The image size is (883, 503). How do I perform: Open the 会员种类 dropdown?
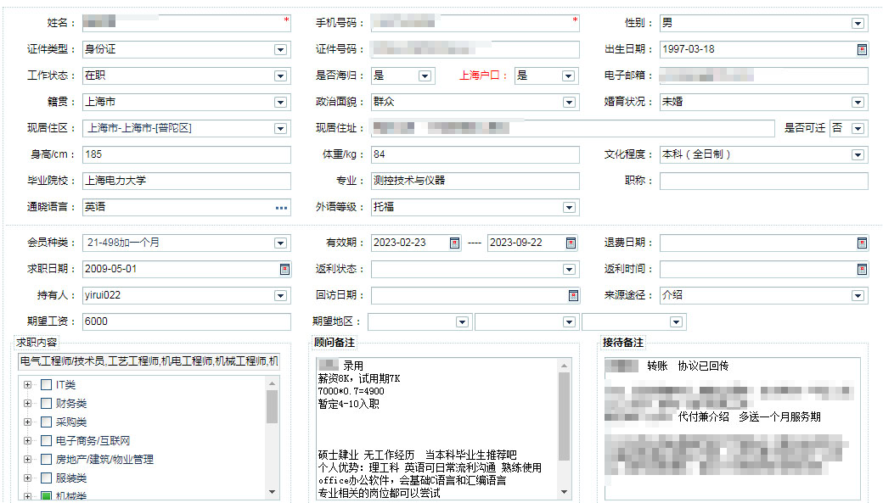(x=280, y=243)
